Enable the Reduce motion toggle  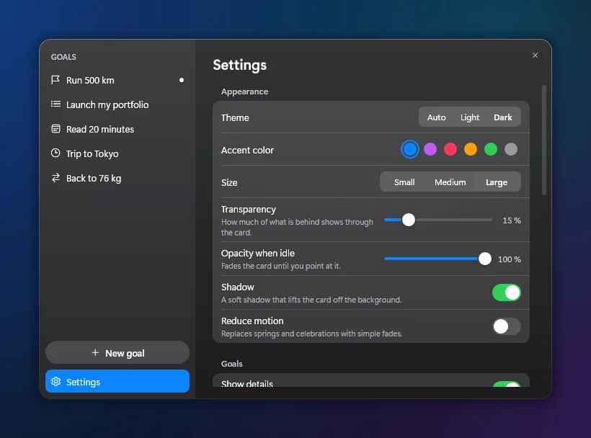(x=507, y=326)
